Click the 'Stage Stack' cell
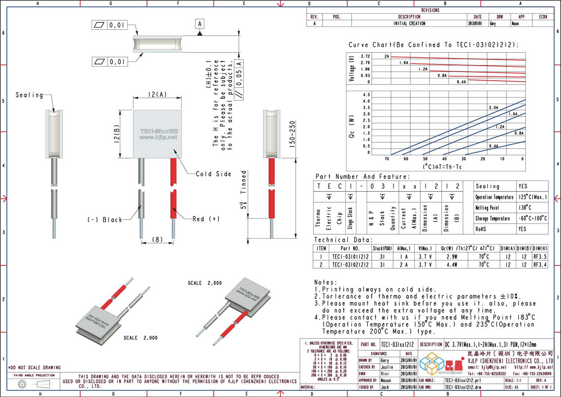Viewport: 561px width, 397px height. [x=350, y=218]
